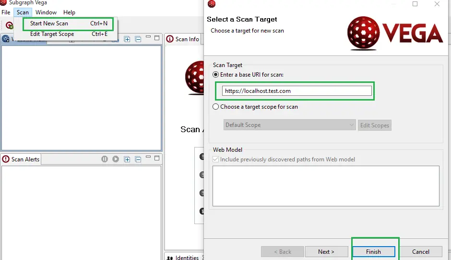Minimize the Scan Alerts panel
This screenshot has height=260, width=451.
point(148,157)
